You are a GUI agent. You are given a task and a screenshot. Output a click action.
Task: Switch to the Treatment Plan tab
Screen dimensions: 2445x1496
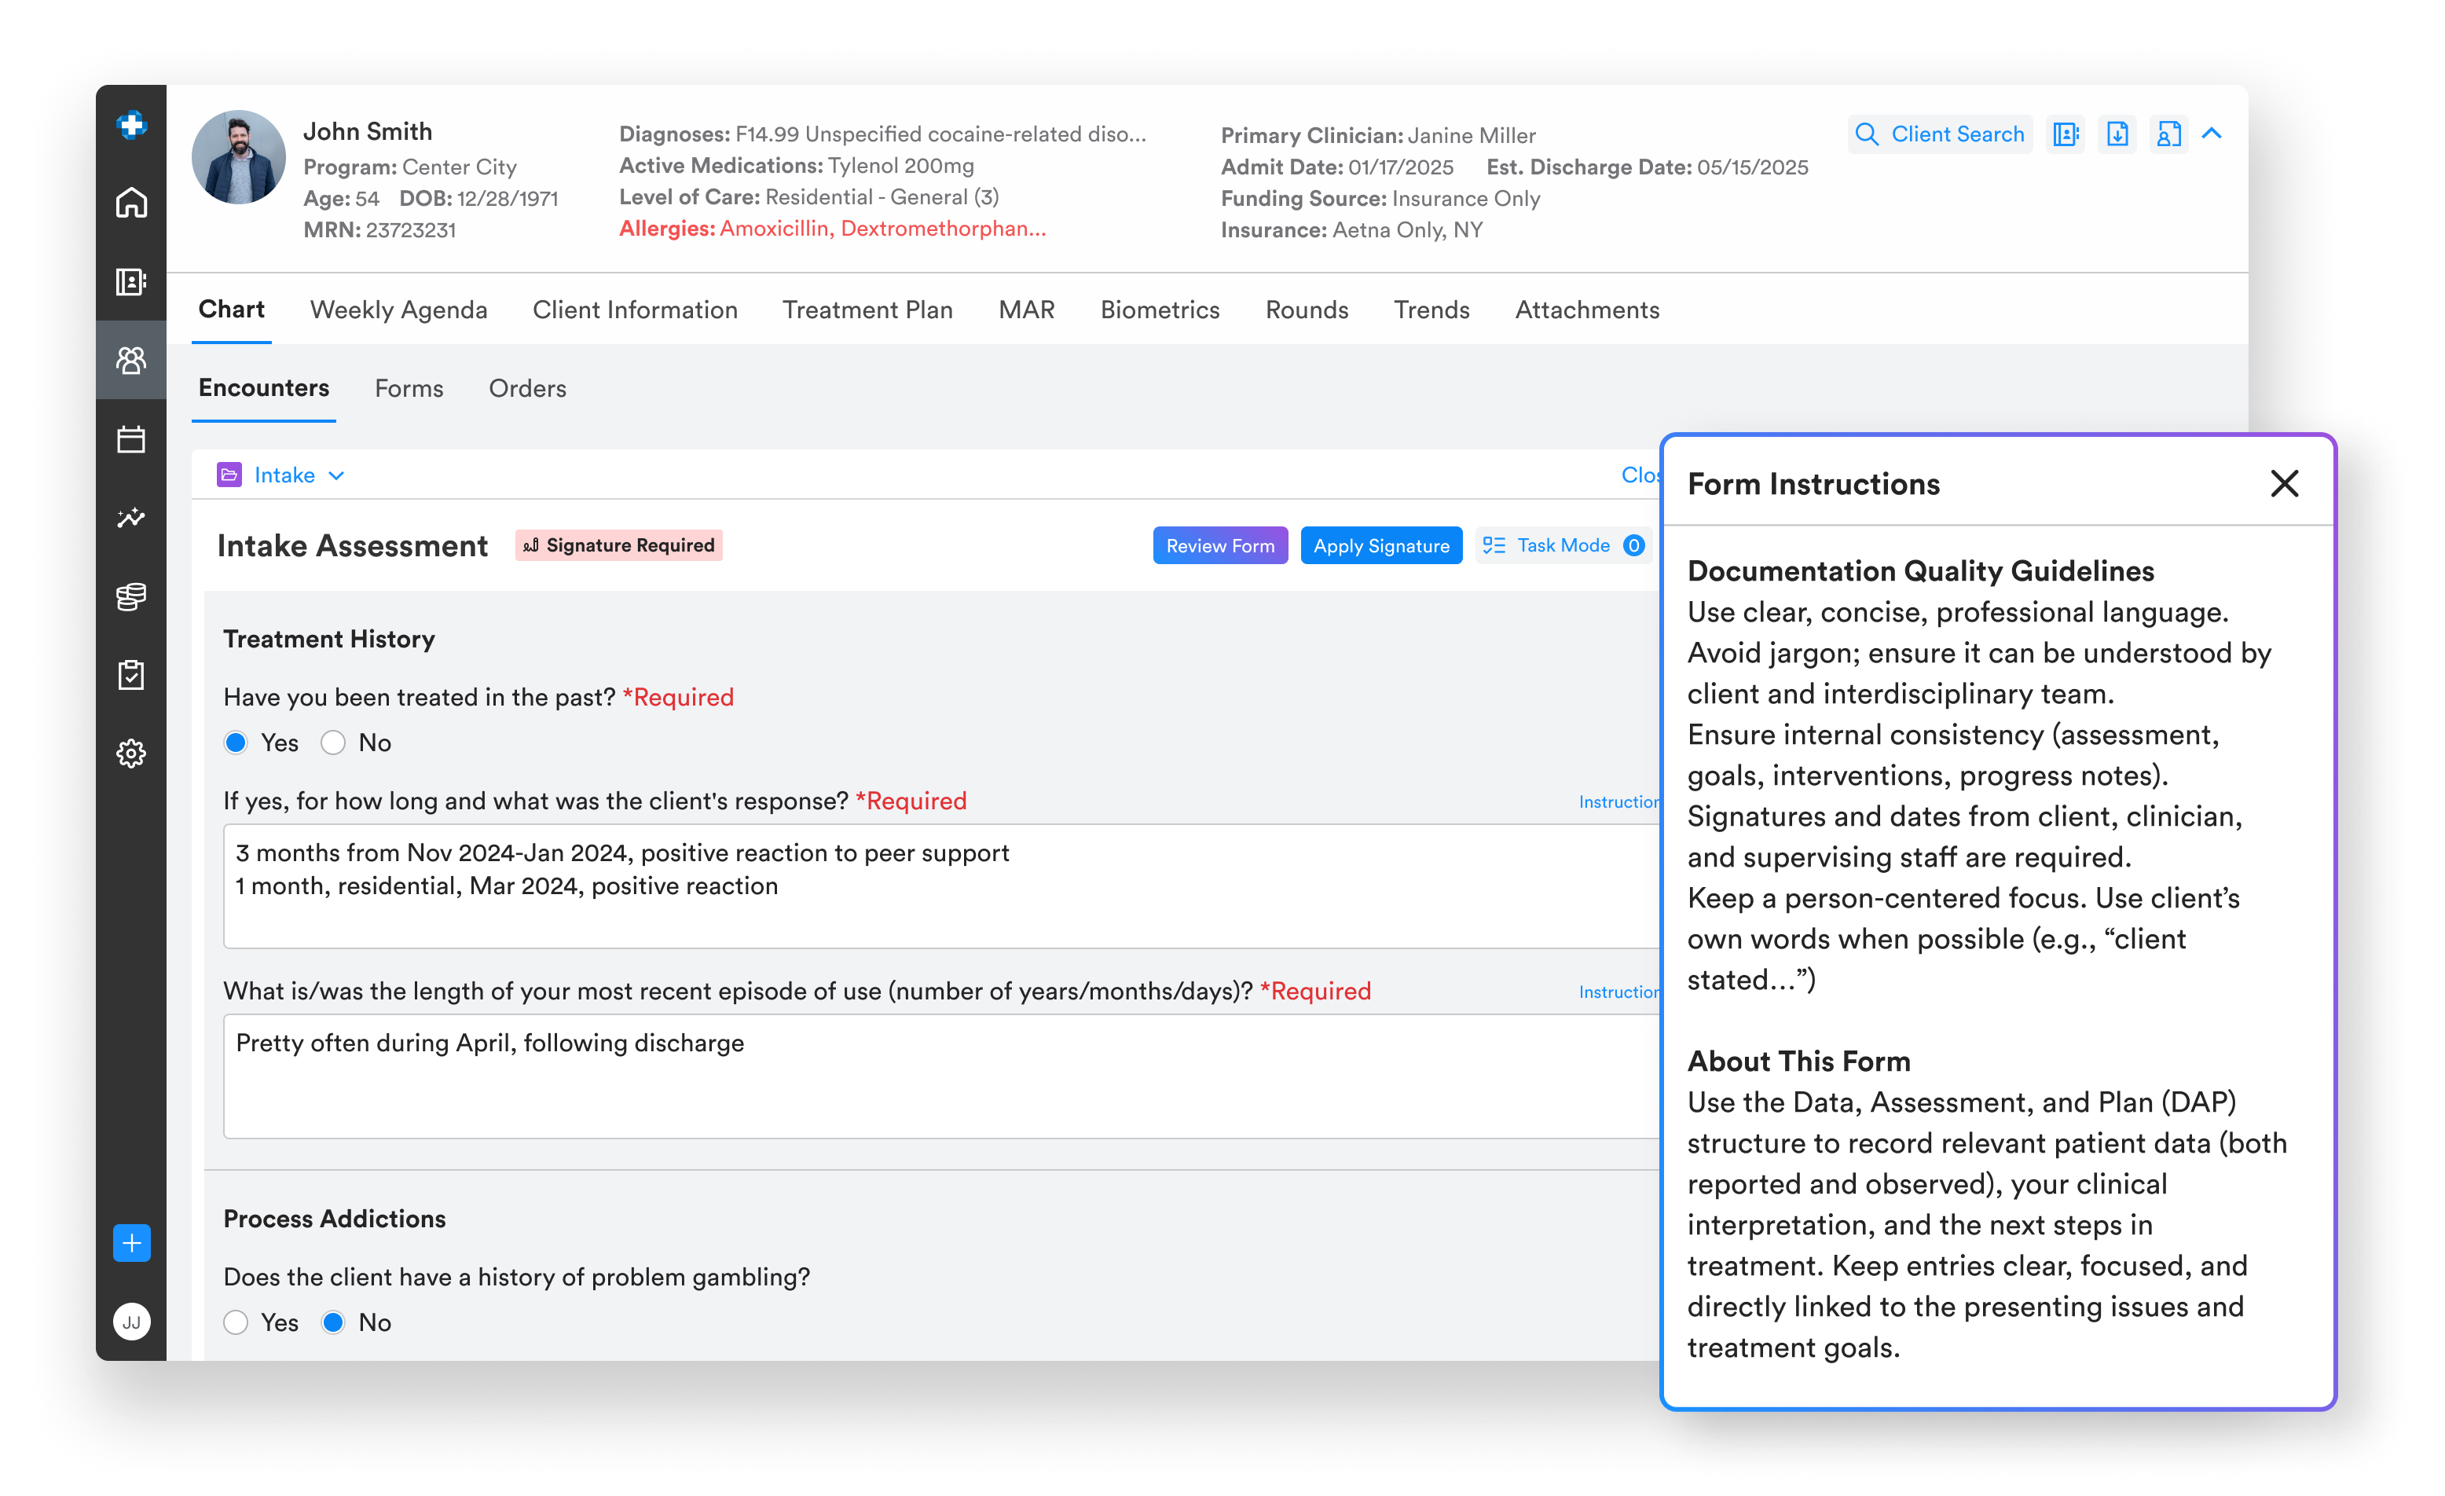click(x=867, y=310)
